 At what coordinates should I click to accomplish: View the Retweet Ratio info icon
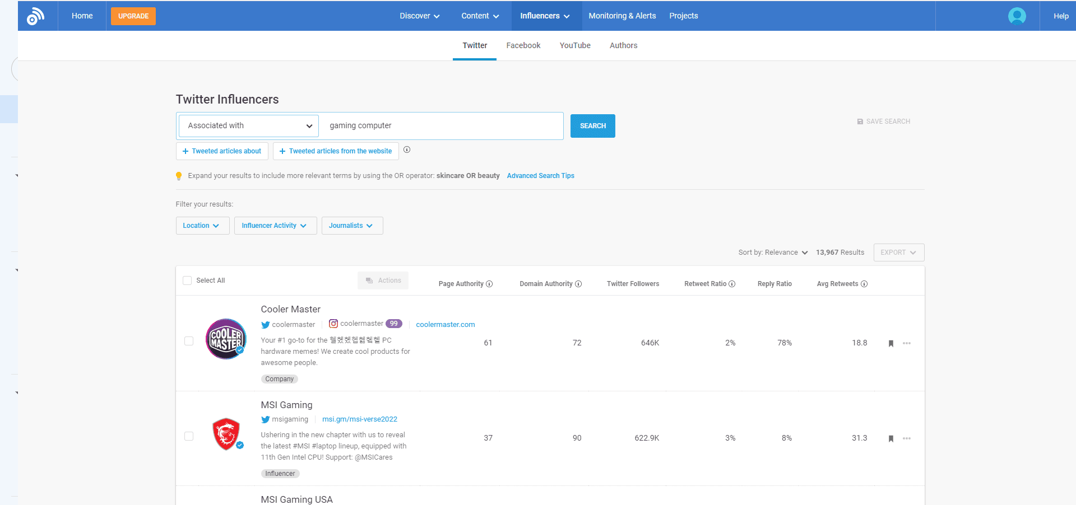pos(732,284)
